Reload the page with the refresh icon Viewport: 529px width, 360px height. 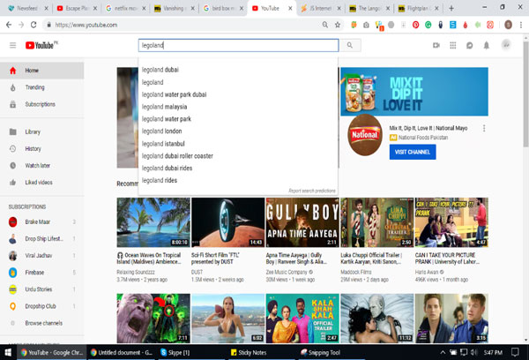[x=34, y=25]
